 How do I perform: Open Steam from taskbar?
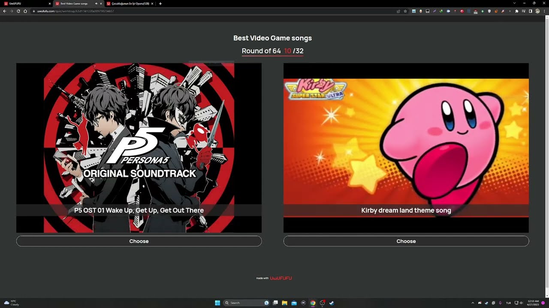[x=332, y=303]
